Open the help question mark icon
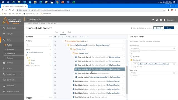Image resolution: width=178 pixels, height=100 pixels. (x=153, y=20)
